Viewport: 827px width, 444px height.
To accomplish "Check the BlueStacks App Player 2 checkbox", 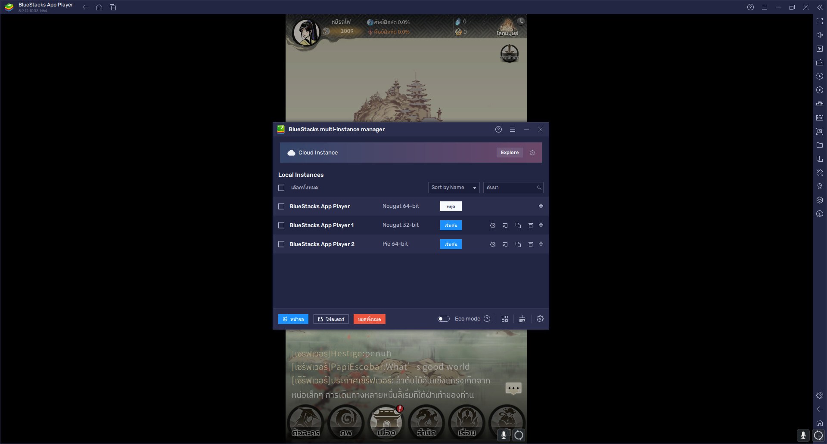I will point(281,244).
